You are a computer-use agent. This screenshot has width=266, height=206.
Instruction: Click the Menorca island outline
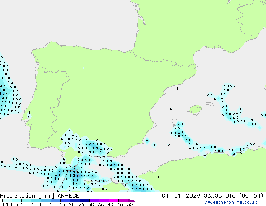(210, 104)
